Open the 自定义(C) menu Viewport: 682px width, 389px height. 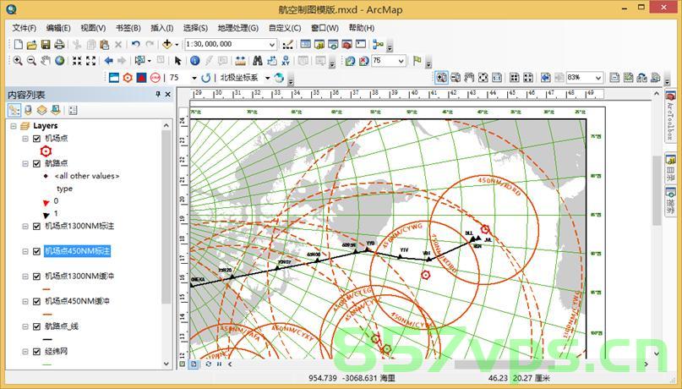pyautogui.click(x=285, y=28)
